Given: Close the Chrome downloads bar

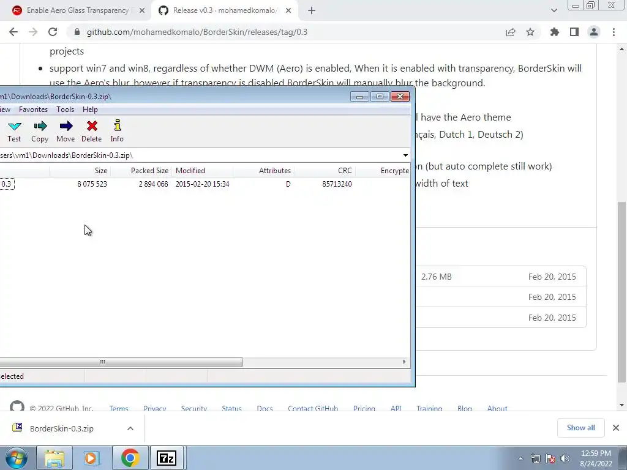Looking at the screenshot, I should 616,428.
